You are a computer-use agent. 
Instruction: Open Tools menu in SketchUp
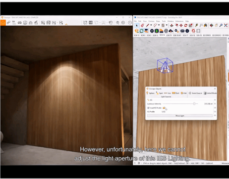pos(164,21)
